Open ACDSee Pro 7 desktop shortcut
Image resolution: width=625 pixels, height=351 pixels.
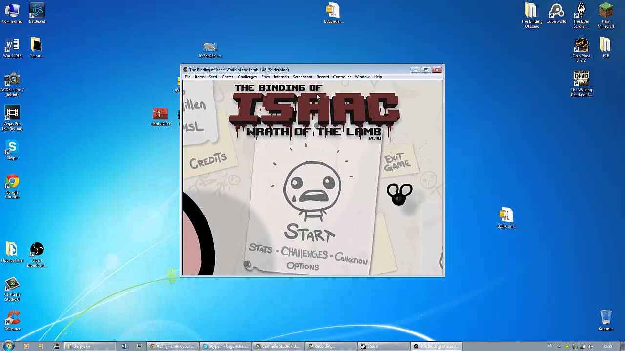tap(12, 83)
